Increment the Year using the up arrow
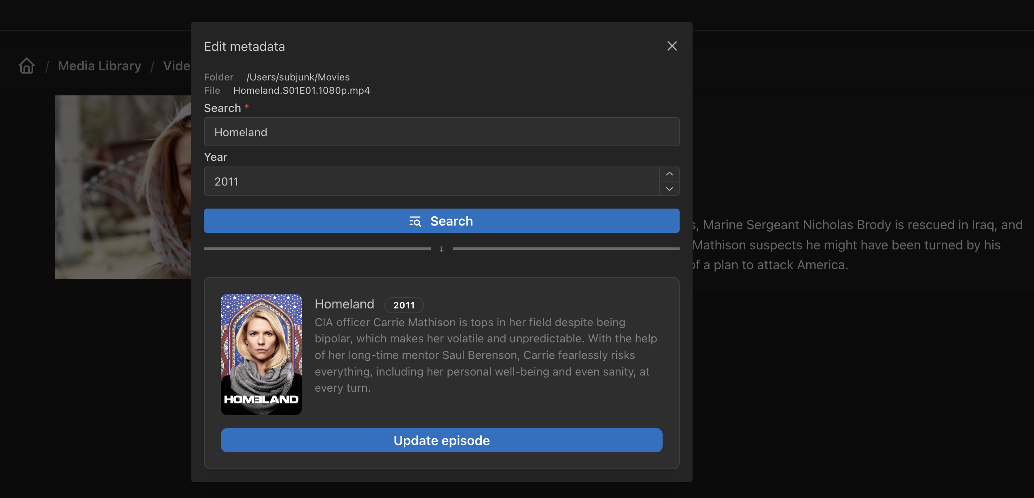 (669, 173)
